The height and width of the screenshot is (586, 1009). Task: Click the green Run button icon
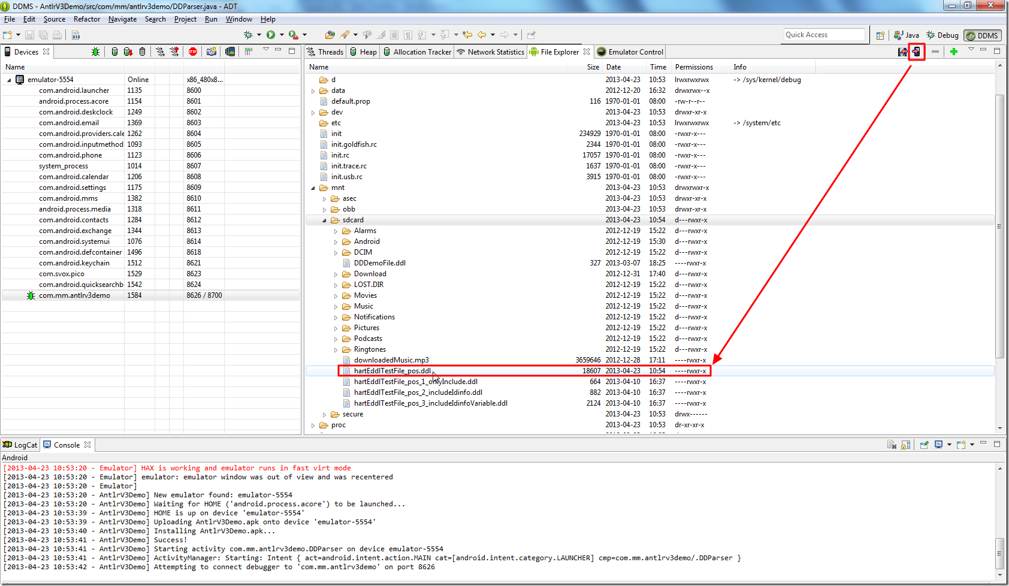point(271,35)
